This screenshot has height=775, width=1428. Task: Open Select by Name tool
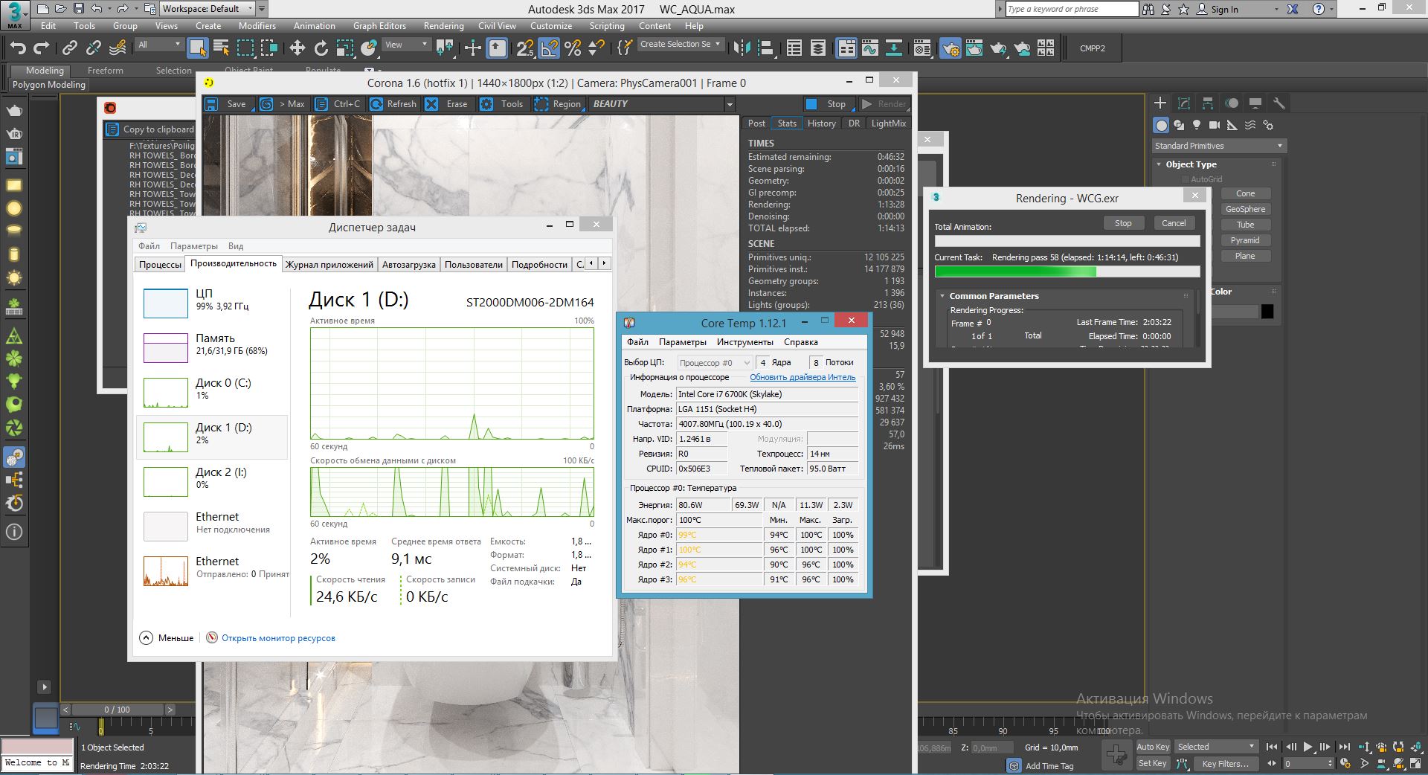(x=221, y=48)
